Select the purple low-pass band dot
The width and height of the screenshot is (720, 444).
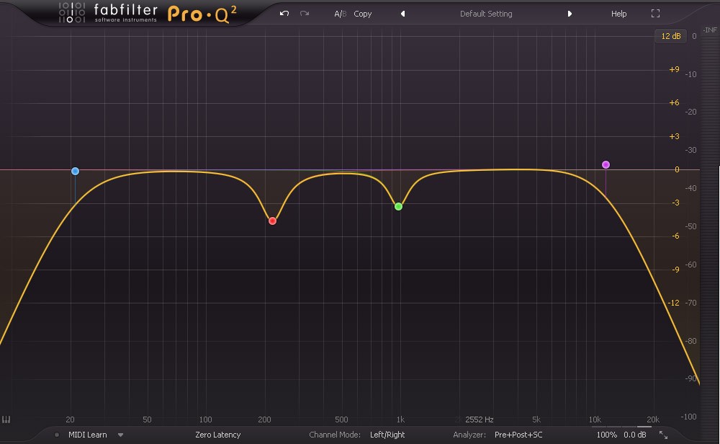[606, 164]
